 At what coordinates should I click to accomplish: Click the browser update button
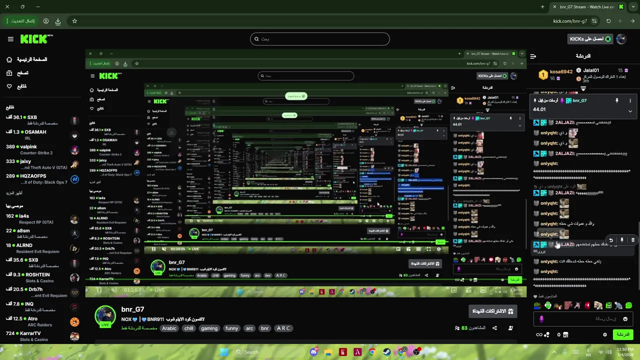coord(20,21)
